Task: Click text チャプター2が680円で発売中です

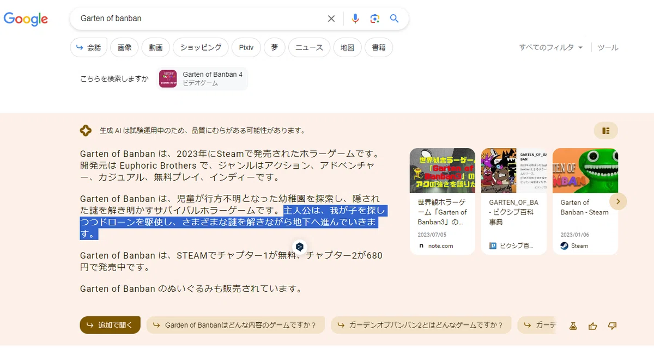Action: pyautogui.click(x=231, y=261)
